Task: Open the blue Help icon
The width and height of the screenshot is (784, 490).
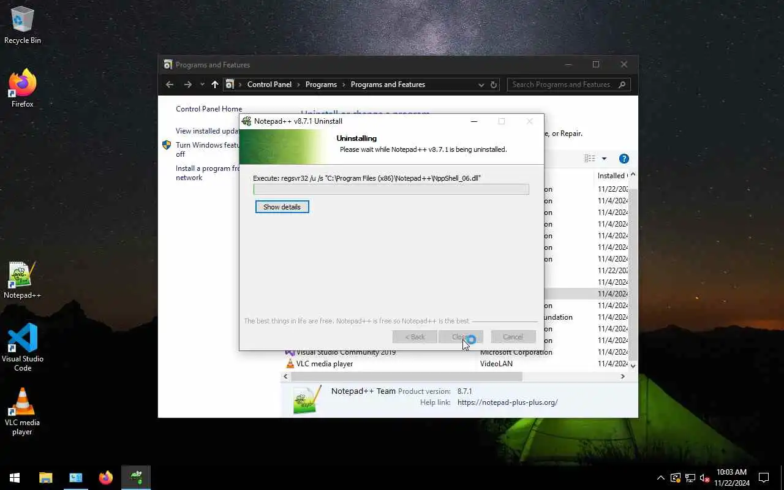Action: [624, 159]
